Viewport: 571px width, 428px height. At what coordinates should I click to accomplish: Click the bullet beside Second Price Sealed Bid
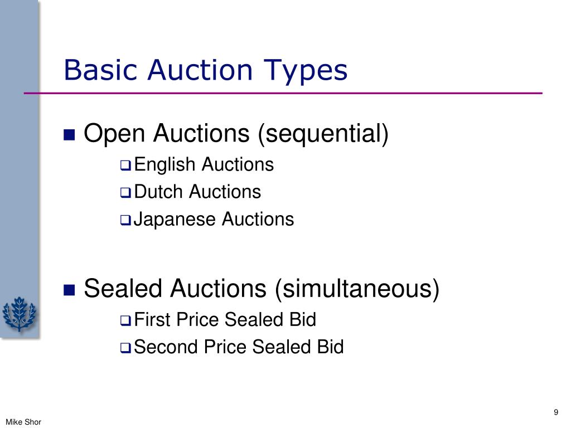tap(125, 348)
